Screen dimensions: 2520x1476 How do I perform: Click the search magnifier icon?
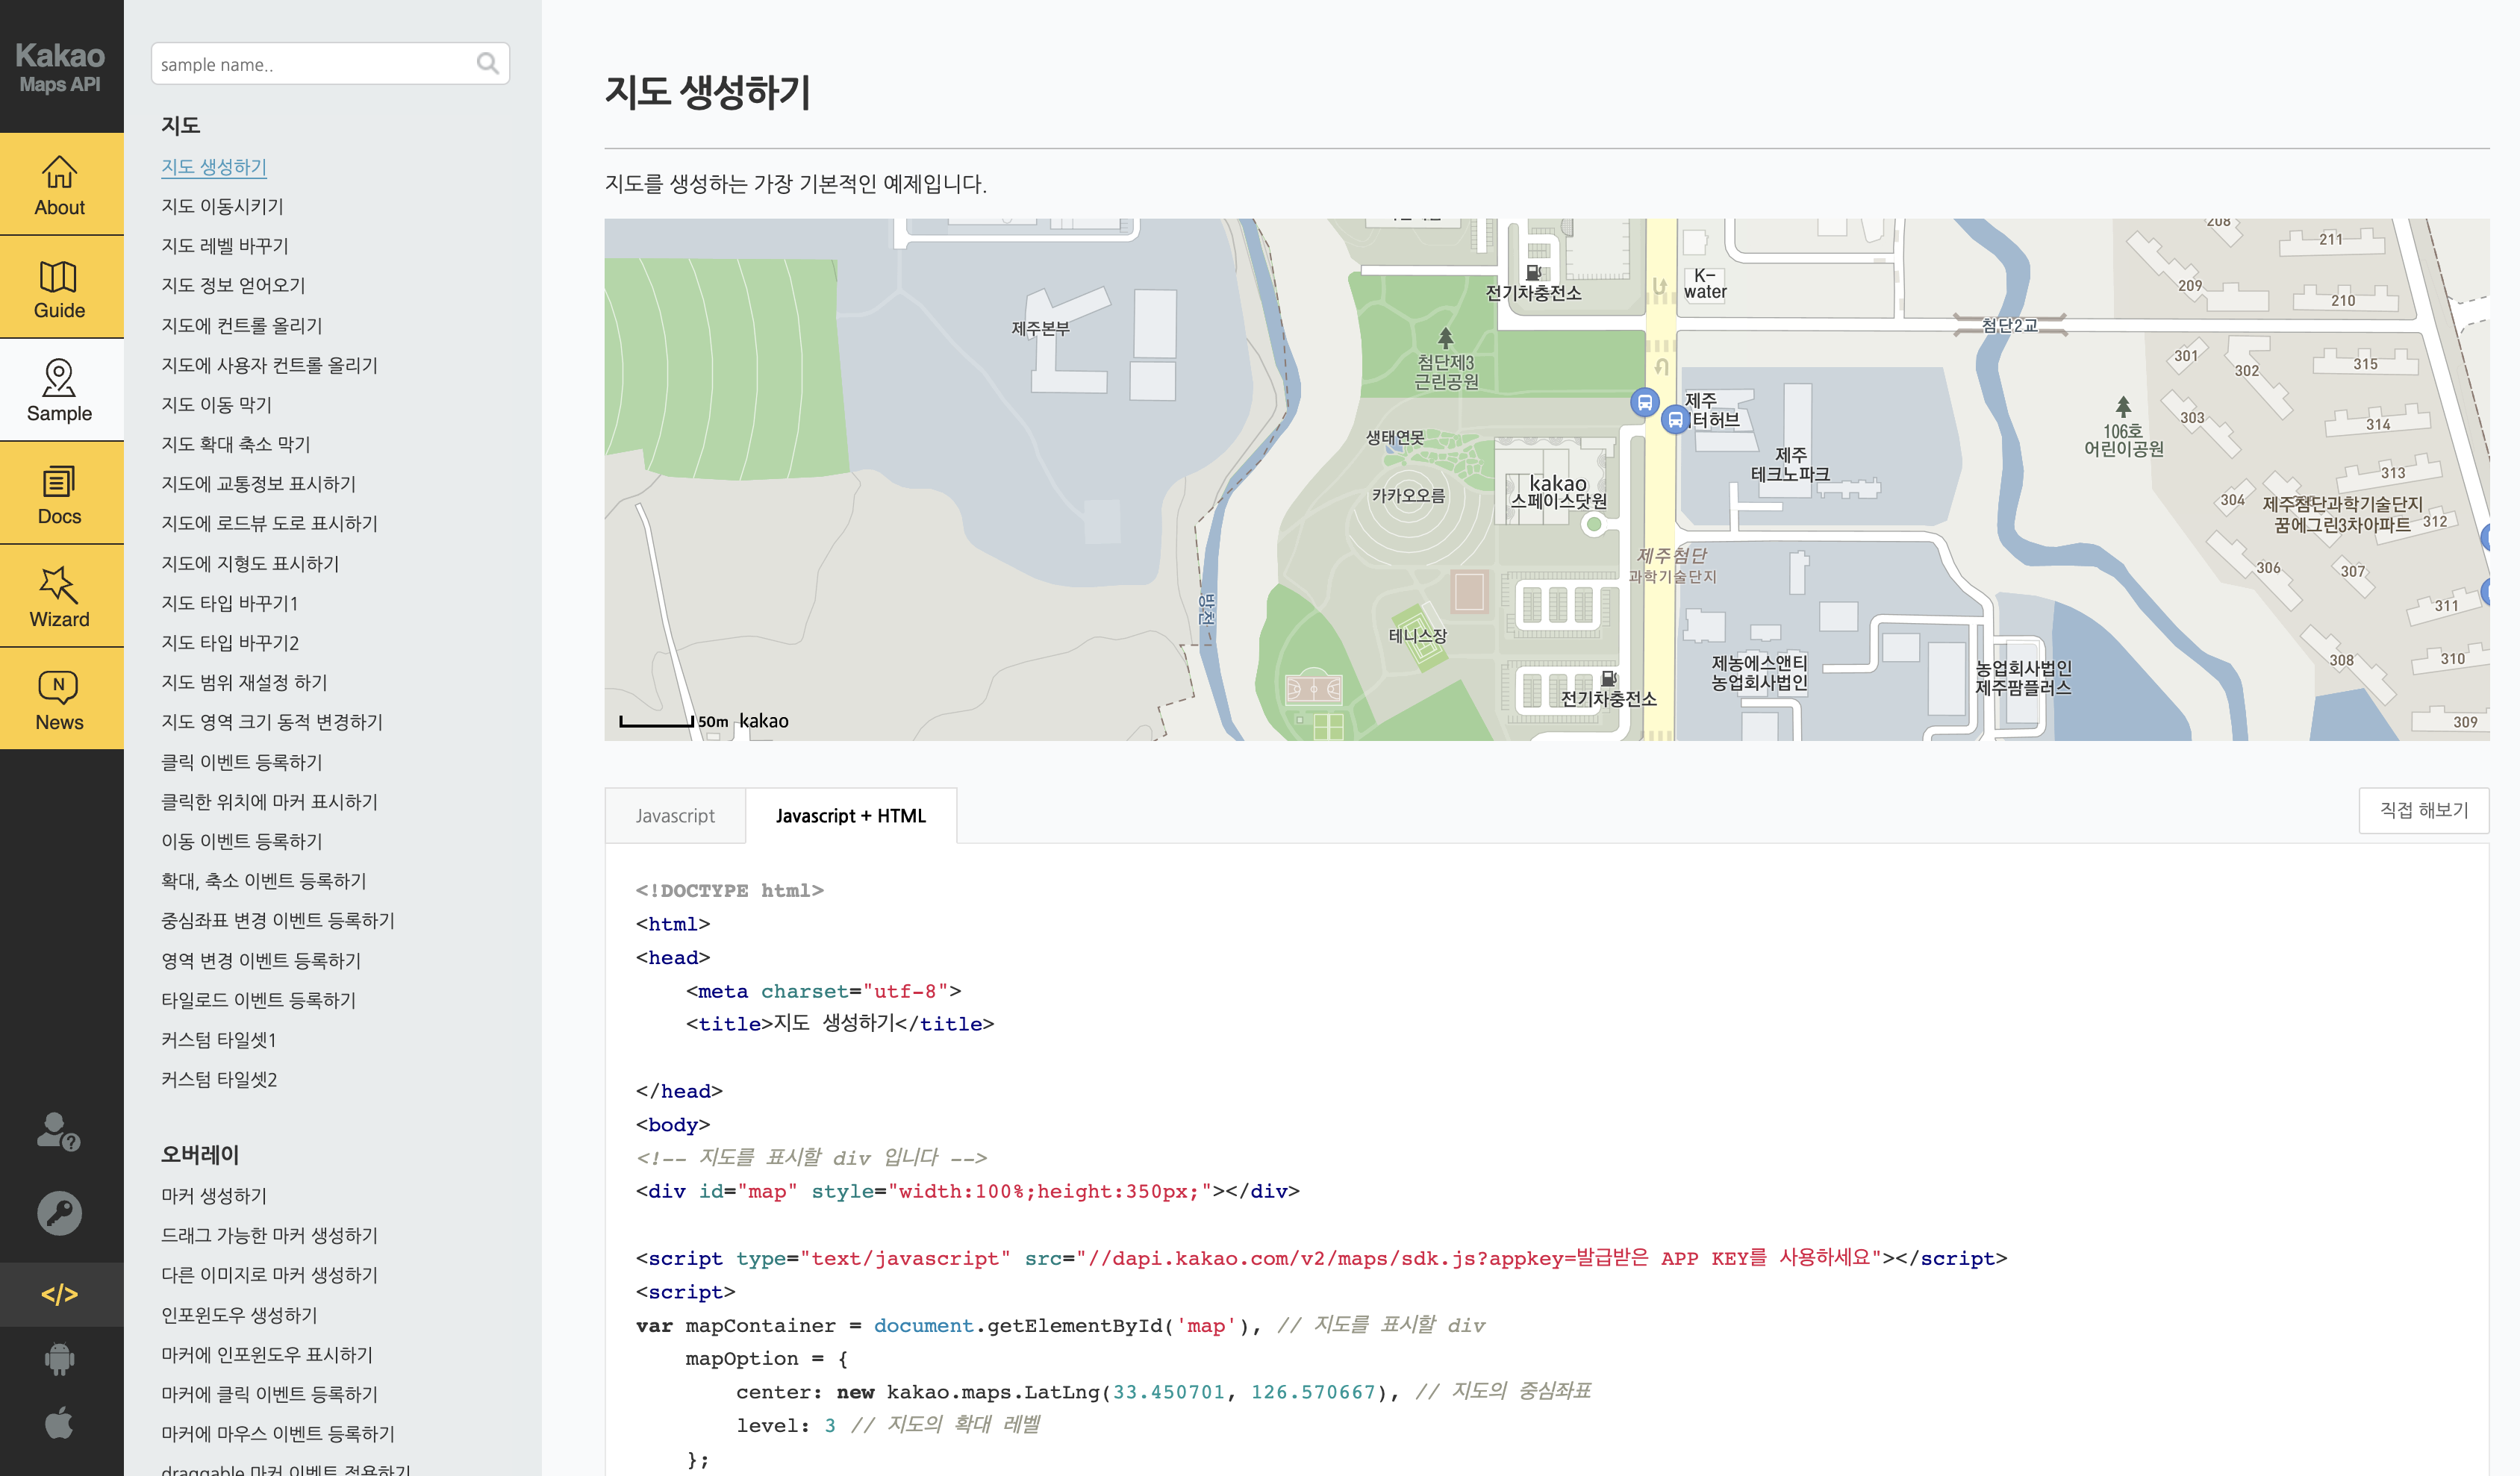[487, 64]
